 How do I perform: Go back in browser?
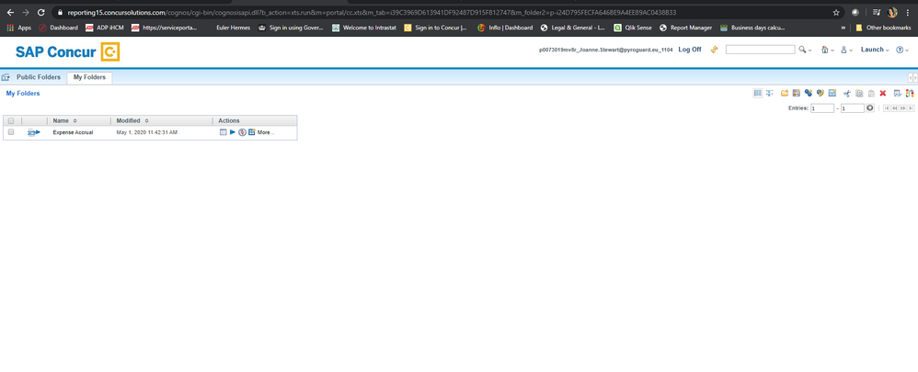click(10, 12)
